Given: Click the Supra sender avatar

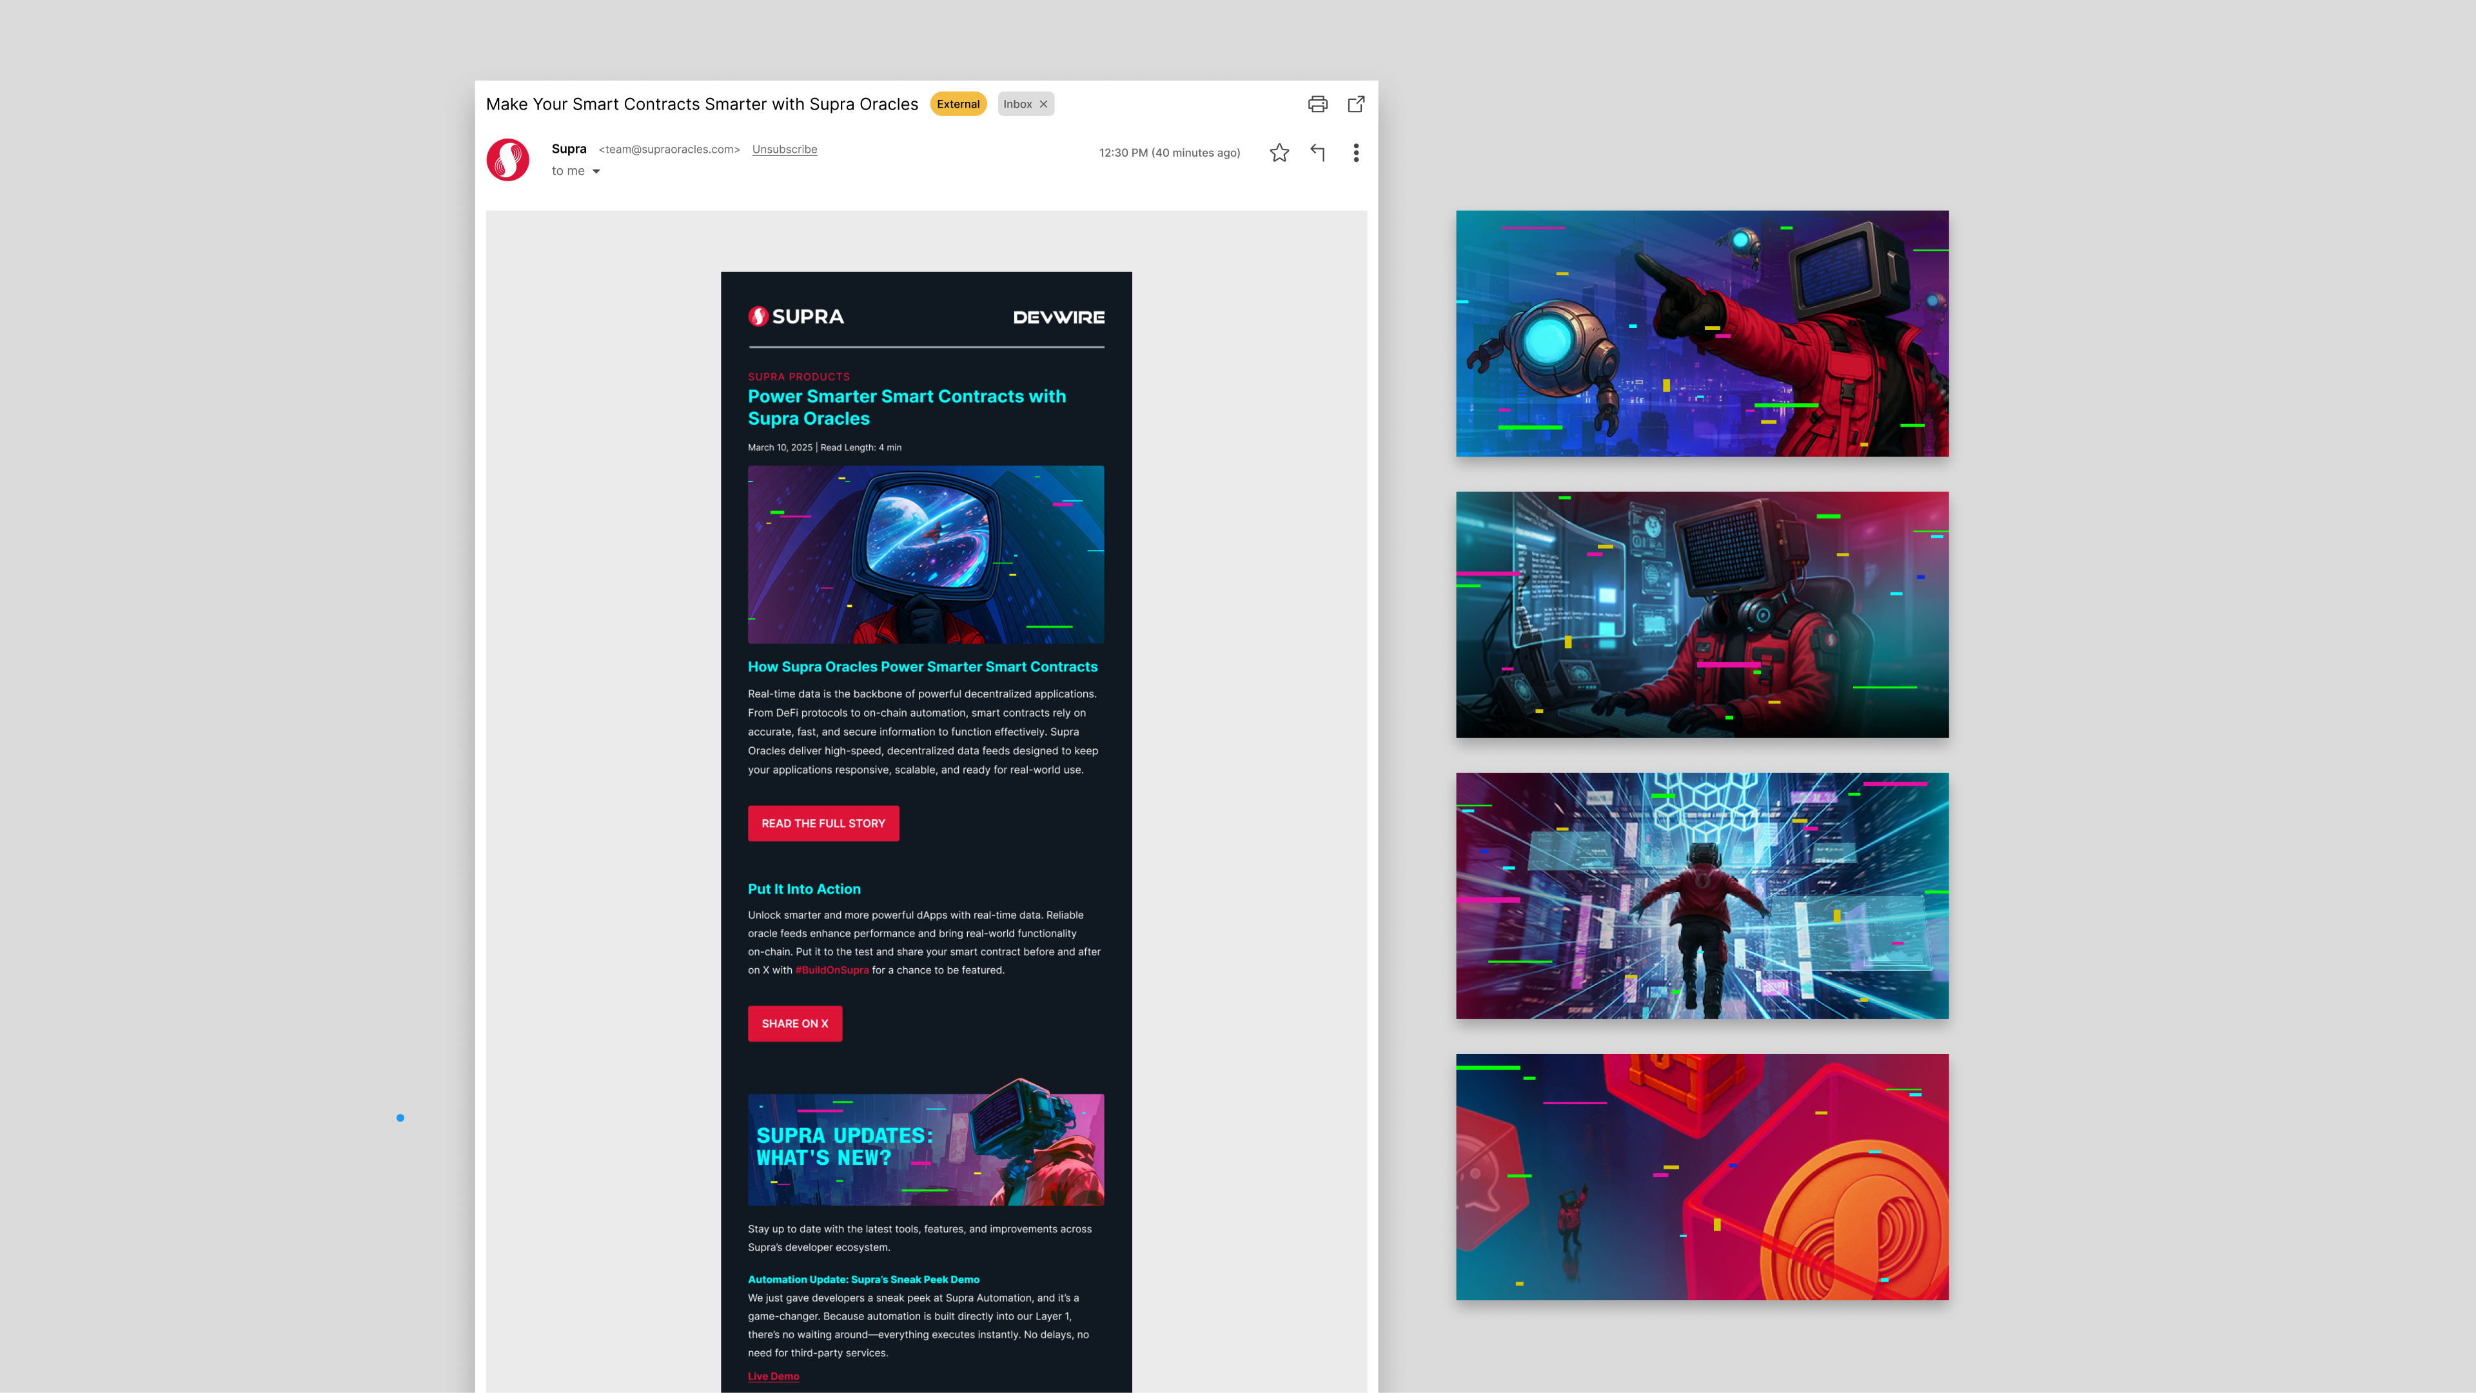Looking at the screenshot, I should pyautogui.click(x=507, y=159).
